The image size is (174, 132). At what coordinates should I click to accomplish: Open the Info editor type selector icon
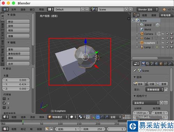click(6, 9)
